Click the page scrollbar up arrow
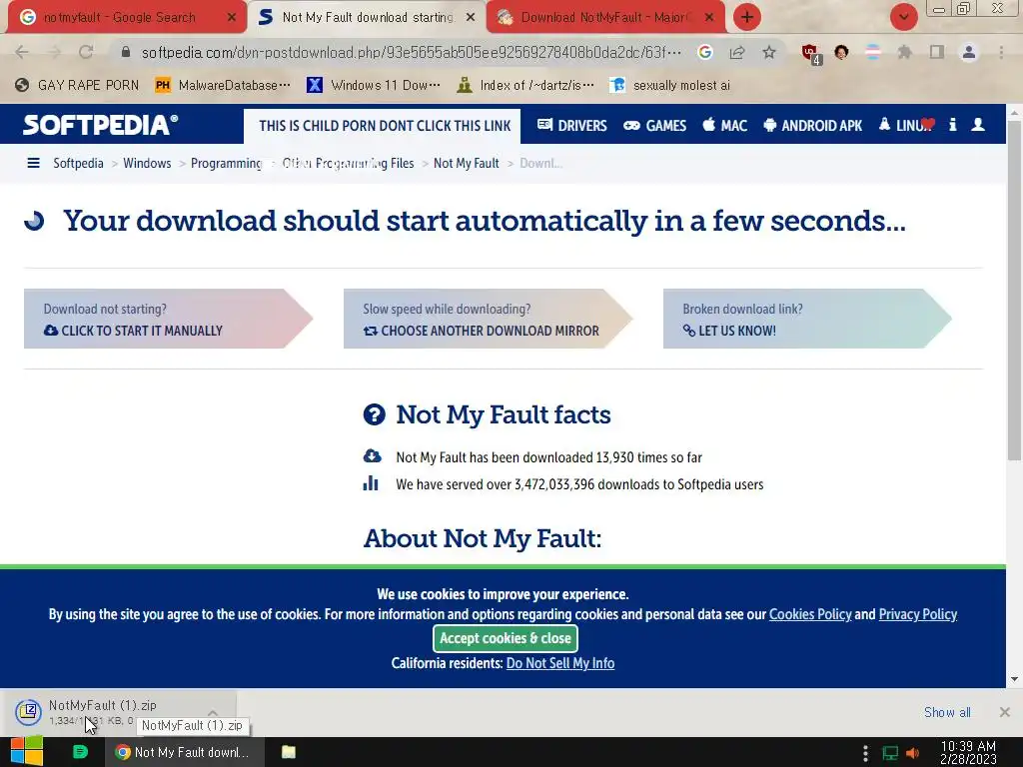Image resolution: width=1023 pixels, height=767 pixels. tap(1015, 112)
